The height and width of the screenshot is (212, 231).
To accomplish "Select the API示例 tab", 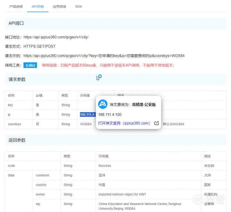I will click(38, 7).
